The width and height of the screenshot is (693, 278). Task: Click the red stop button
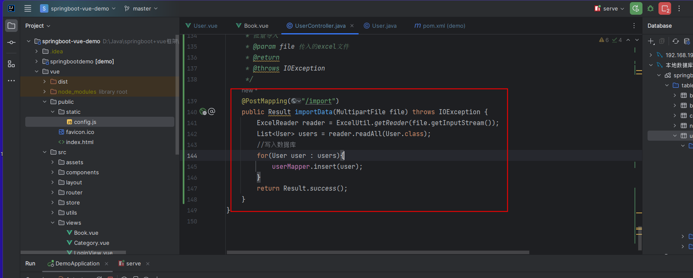[665, 8]
